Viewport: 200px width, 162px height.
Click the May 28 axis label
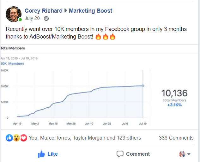tap(71, 124)
